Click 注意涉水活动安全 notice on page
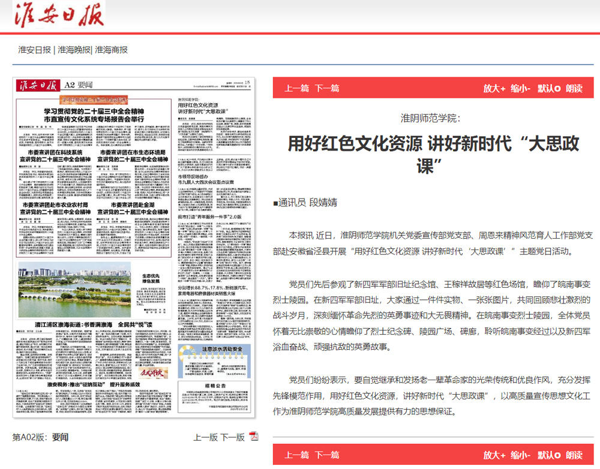Image resolution: width=600 pixels, height=469 pixels. (x=214, y=362)
